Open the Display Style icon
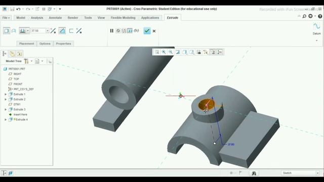 (x=184, y=52)
